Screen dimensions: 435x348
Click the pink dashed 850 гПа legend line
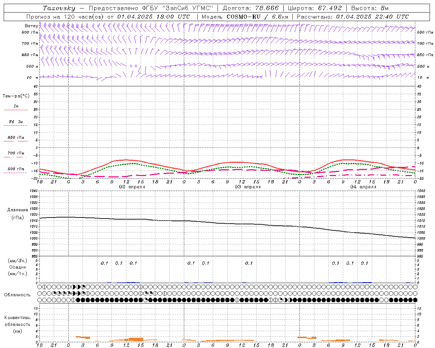pyautogui.click(x=16, y=141)
